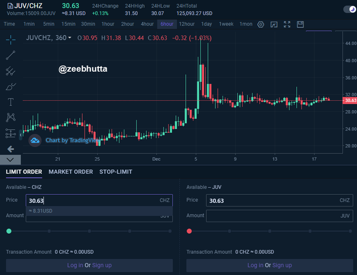Image resolution: width=357 pixels, height=275 pixels.
Task: Select the trend line drawing tool
Action: [x=11, y=55]
